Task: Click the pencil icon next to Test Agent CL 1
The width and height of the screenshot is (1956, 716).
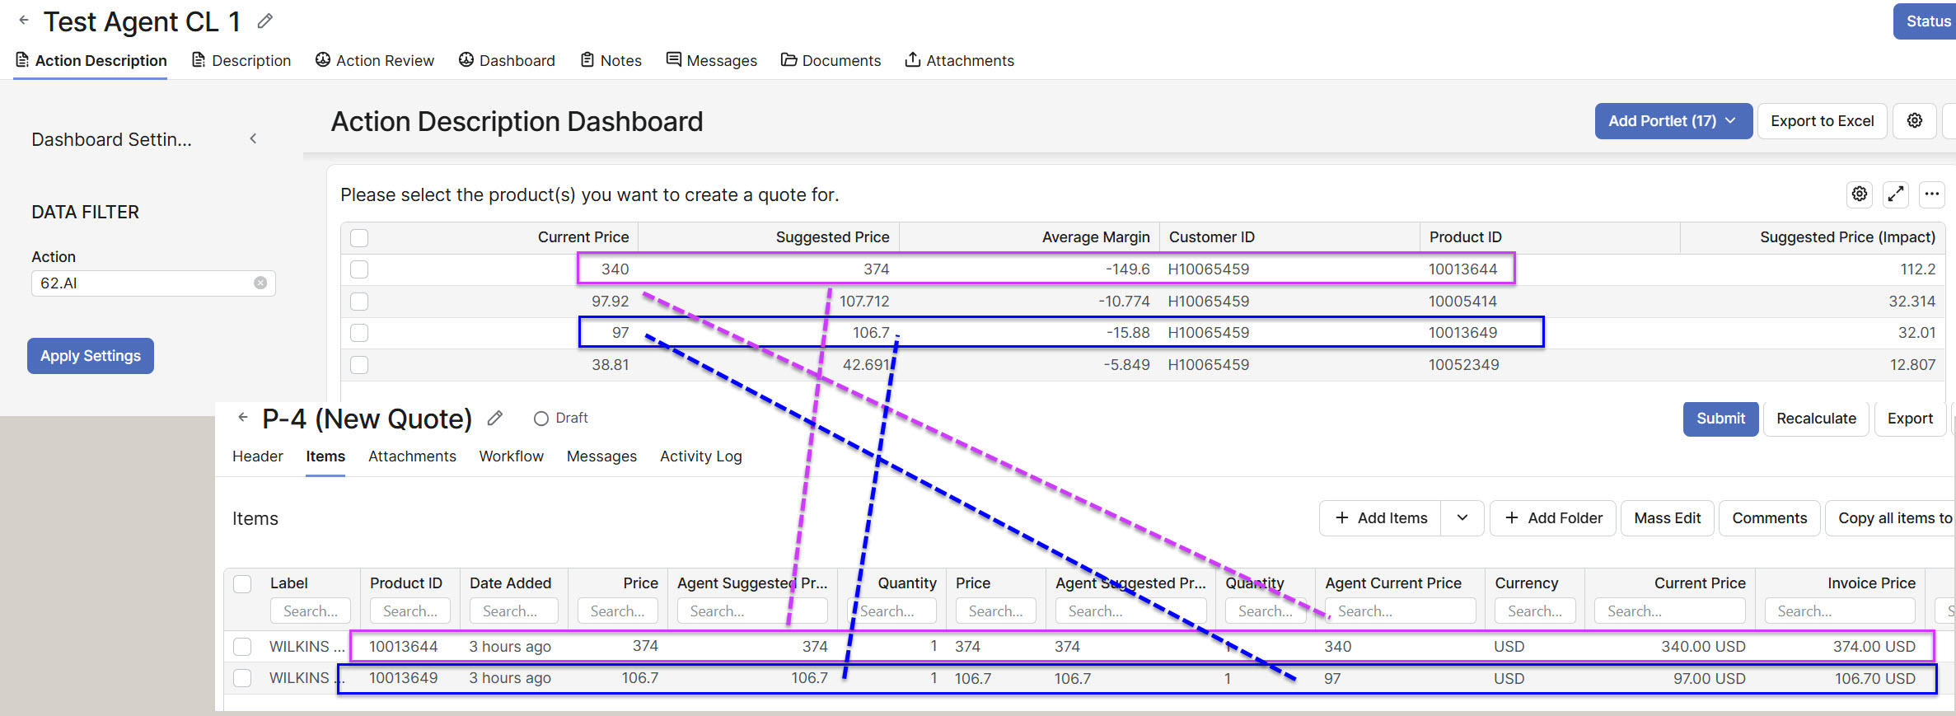Action: (264, 21)
